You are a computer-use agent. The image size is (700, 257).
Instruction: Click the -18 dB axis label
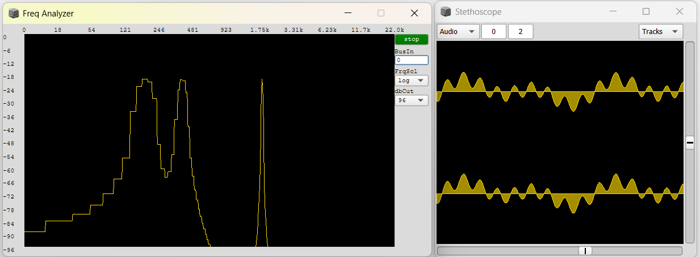(8, 77)
